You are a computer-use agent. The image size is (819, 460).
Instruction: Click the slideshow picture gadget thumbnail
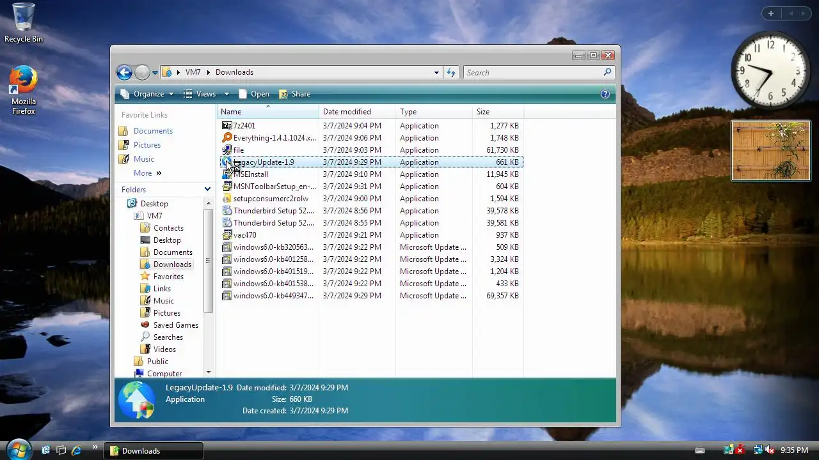click(x=770, y=151)
